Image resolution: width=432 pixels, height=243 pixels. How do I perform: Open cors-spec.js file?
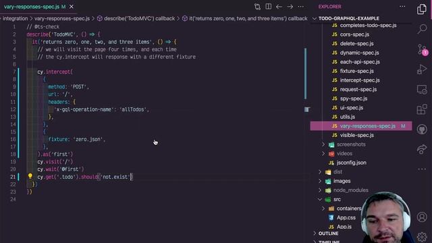[x=354, y=34]
